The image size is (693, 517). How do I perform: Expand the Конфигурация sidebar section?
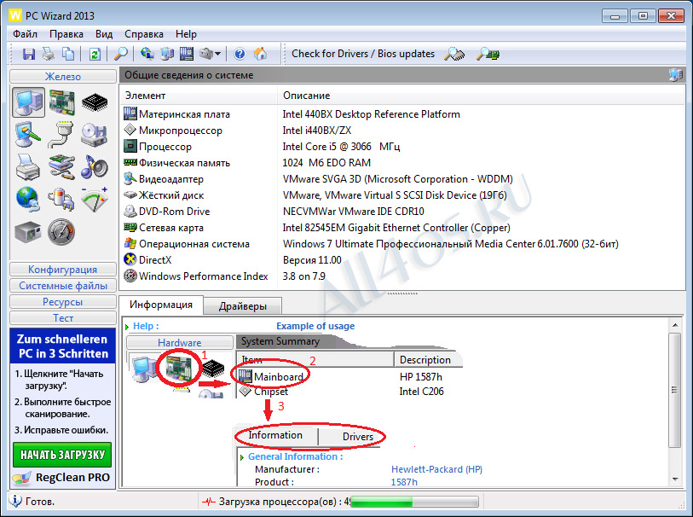tap(63, 270)
